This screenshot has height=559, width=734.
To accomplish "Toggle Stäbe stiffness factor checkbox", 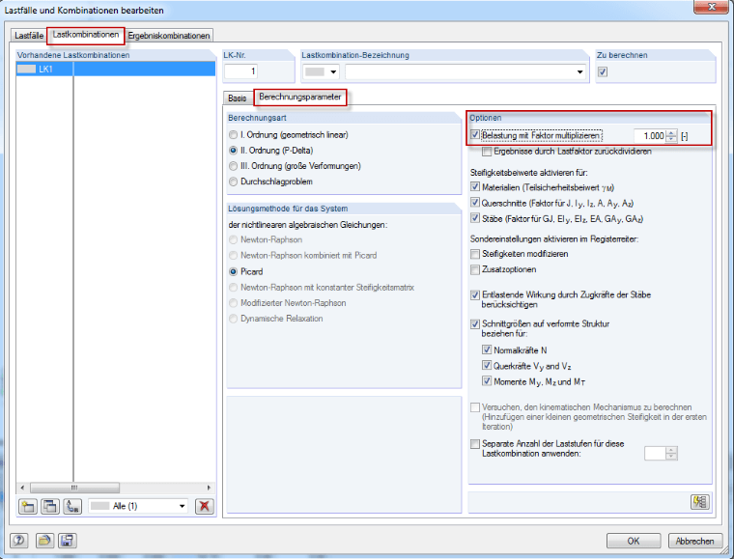I will pyautogui.click(x=475, y=218).
